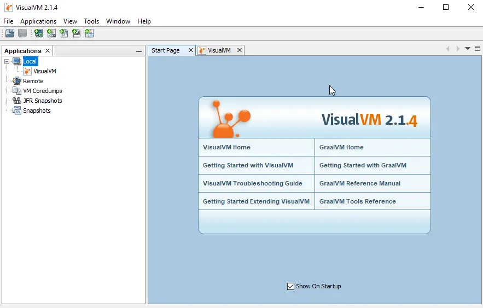Click the Add VM Coredump toolbar icon
This screenshot has width=483, height=308.
click(x=64, y=33)
